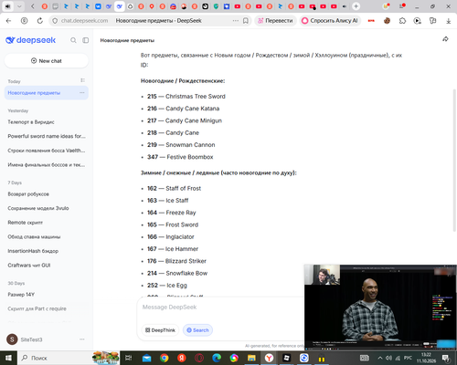Click the text 215 — Christmas Tree Sword
The width and height of the screenshot is (457, 365).
click(186, 97)
